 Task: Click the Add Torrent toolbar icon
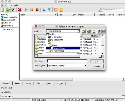[3, 10]
